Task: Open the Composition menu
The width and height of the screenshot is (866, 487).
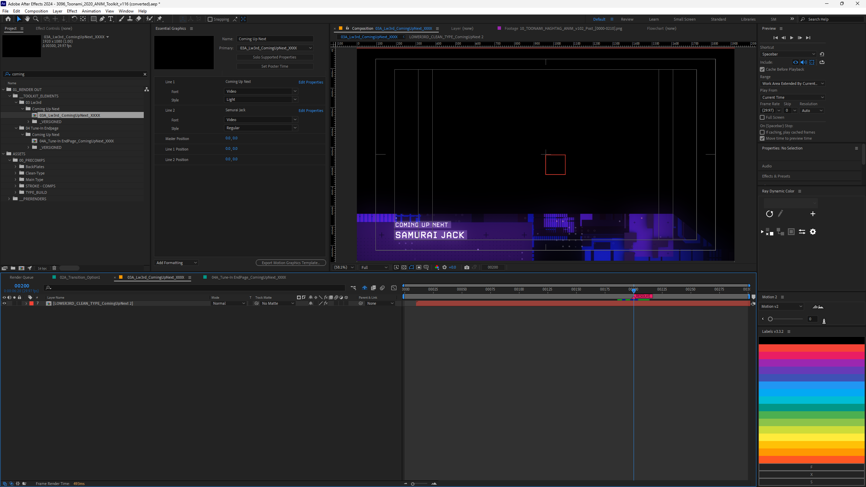Action: [x=36, y=11]
